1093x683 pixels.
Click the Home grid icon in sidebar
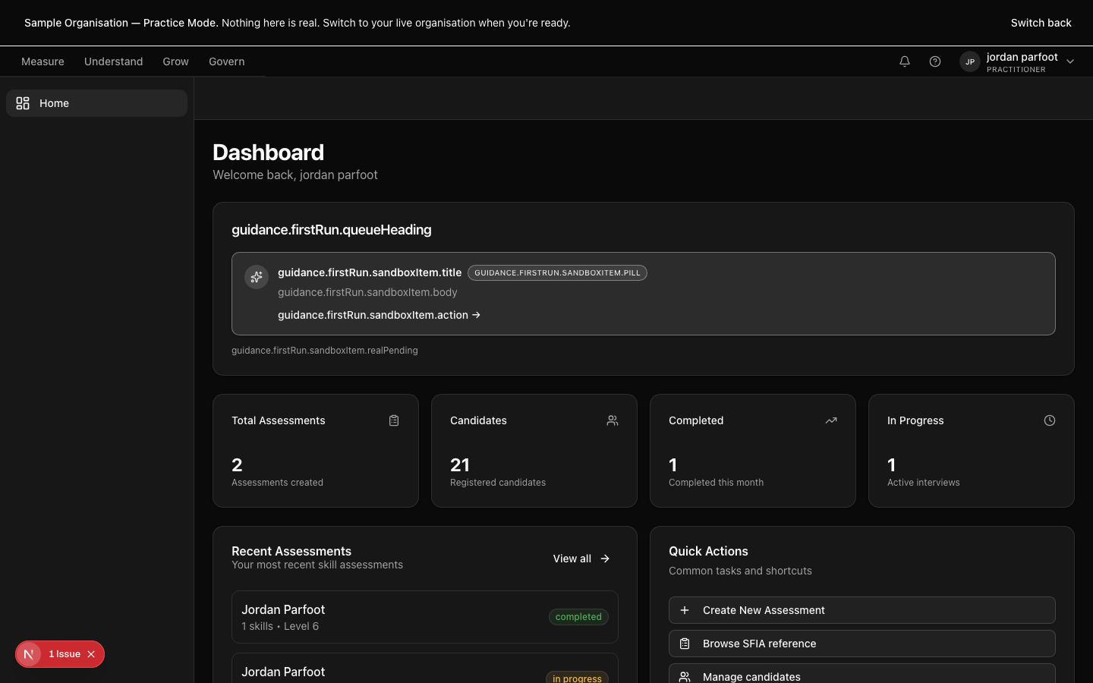point(23,103)
